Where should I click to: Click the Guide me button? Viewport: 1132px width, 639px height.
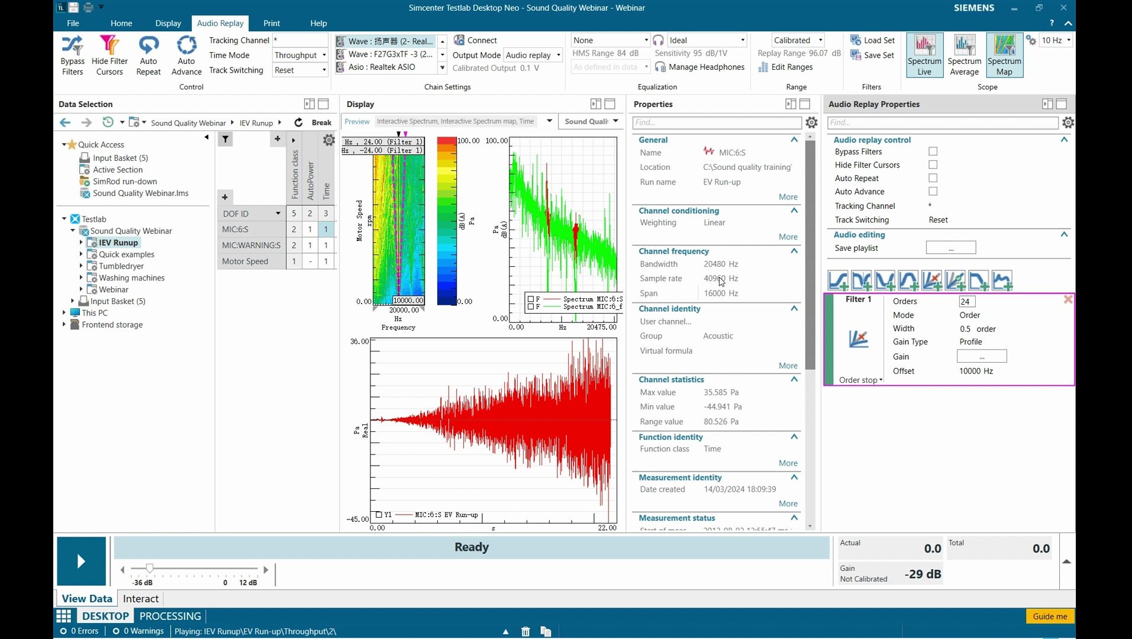(x=1050, y=617)
